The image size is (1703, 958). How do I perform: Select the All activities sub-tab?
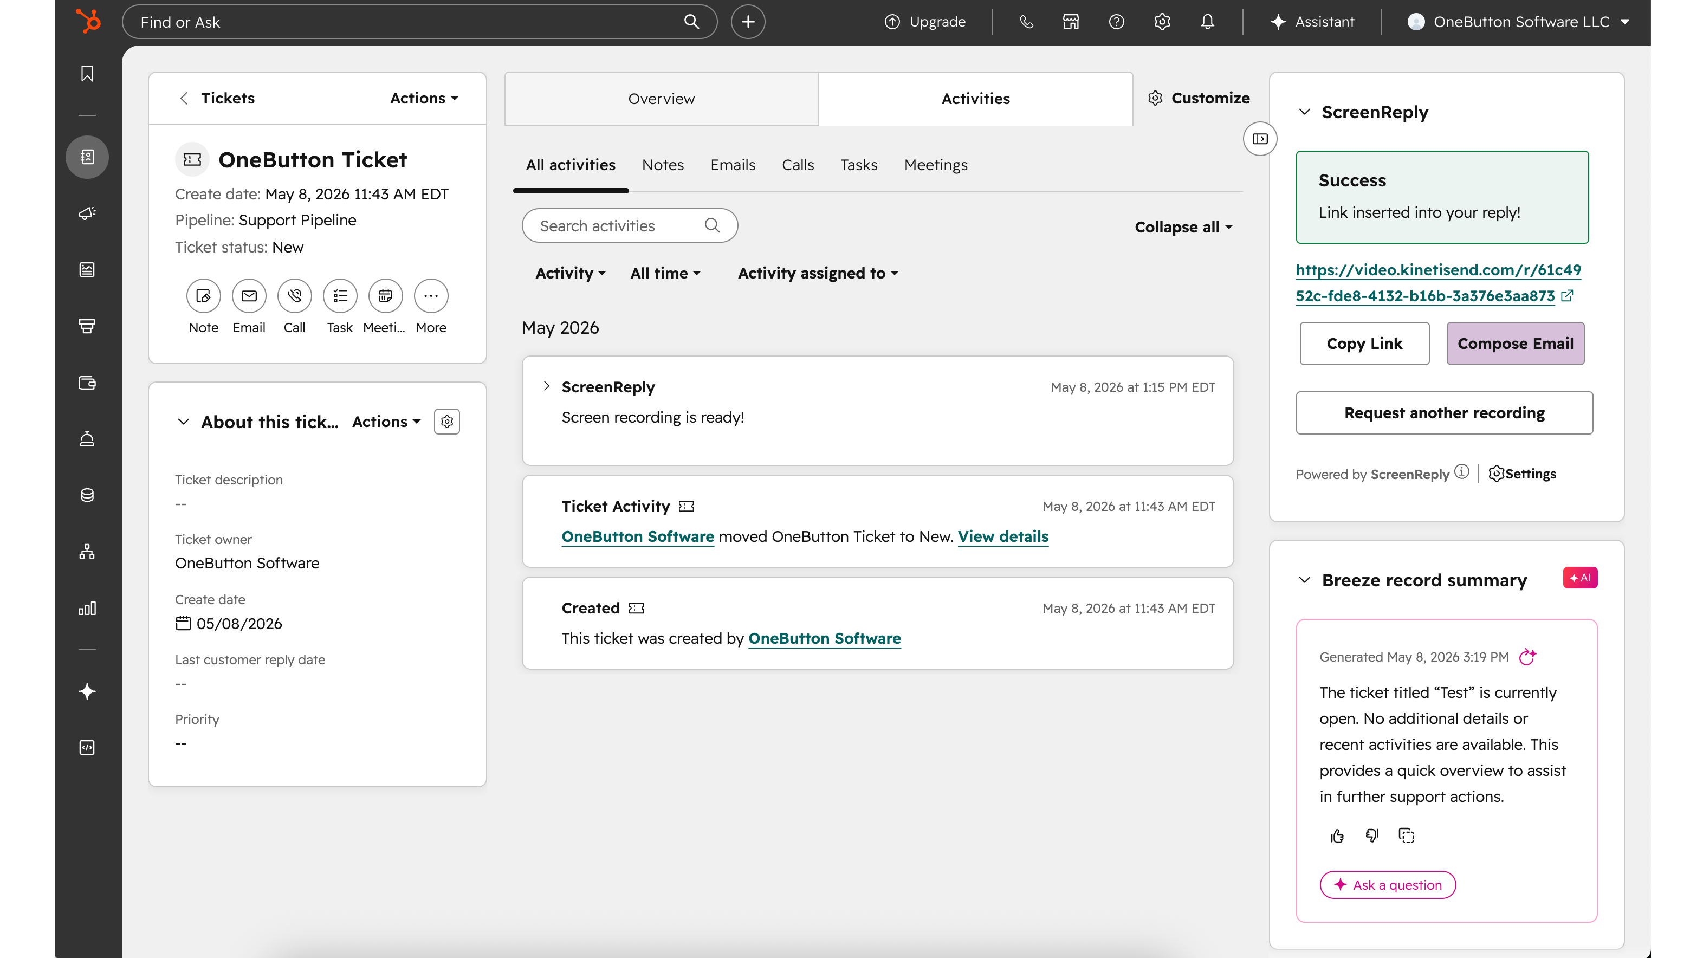571,165
